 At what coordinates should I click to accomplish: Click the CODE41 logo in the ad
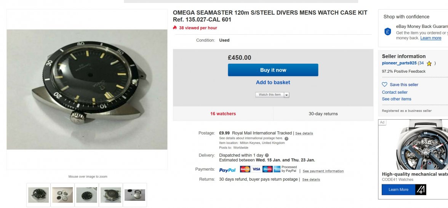pyautogui.click(x=421, y=189)
